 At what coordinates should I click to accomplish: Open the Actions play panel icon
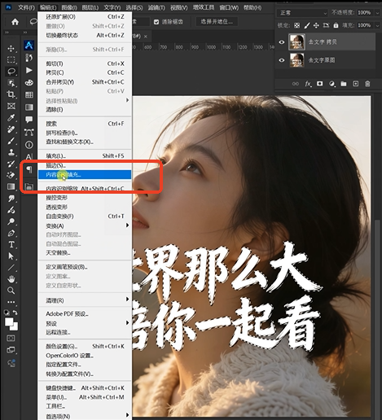coord(29,70)
